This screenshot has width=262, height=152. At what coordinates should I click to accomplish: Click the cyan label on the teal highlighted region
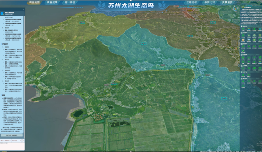[x=143, y=44]
